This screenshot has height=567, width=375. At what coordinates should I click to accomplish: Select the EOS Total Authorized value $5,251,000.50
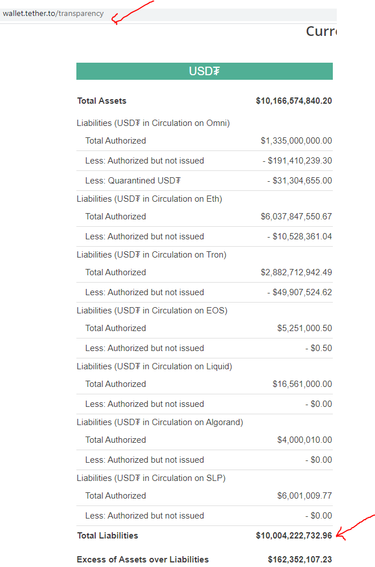(x=304, y=328)
